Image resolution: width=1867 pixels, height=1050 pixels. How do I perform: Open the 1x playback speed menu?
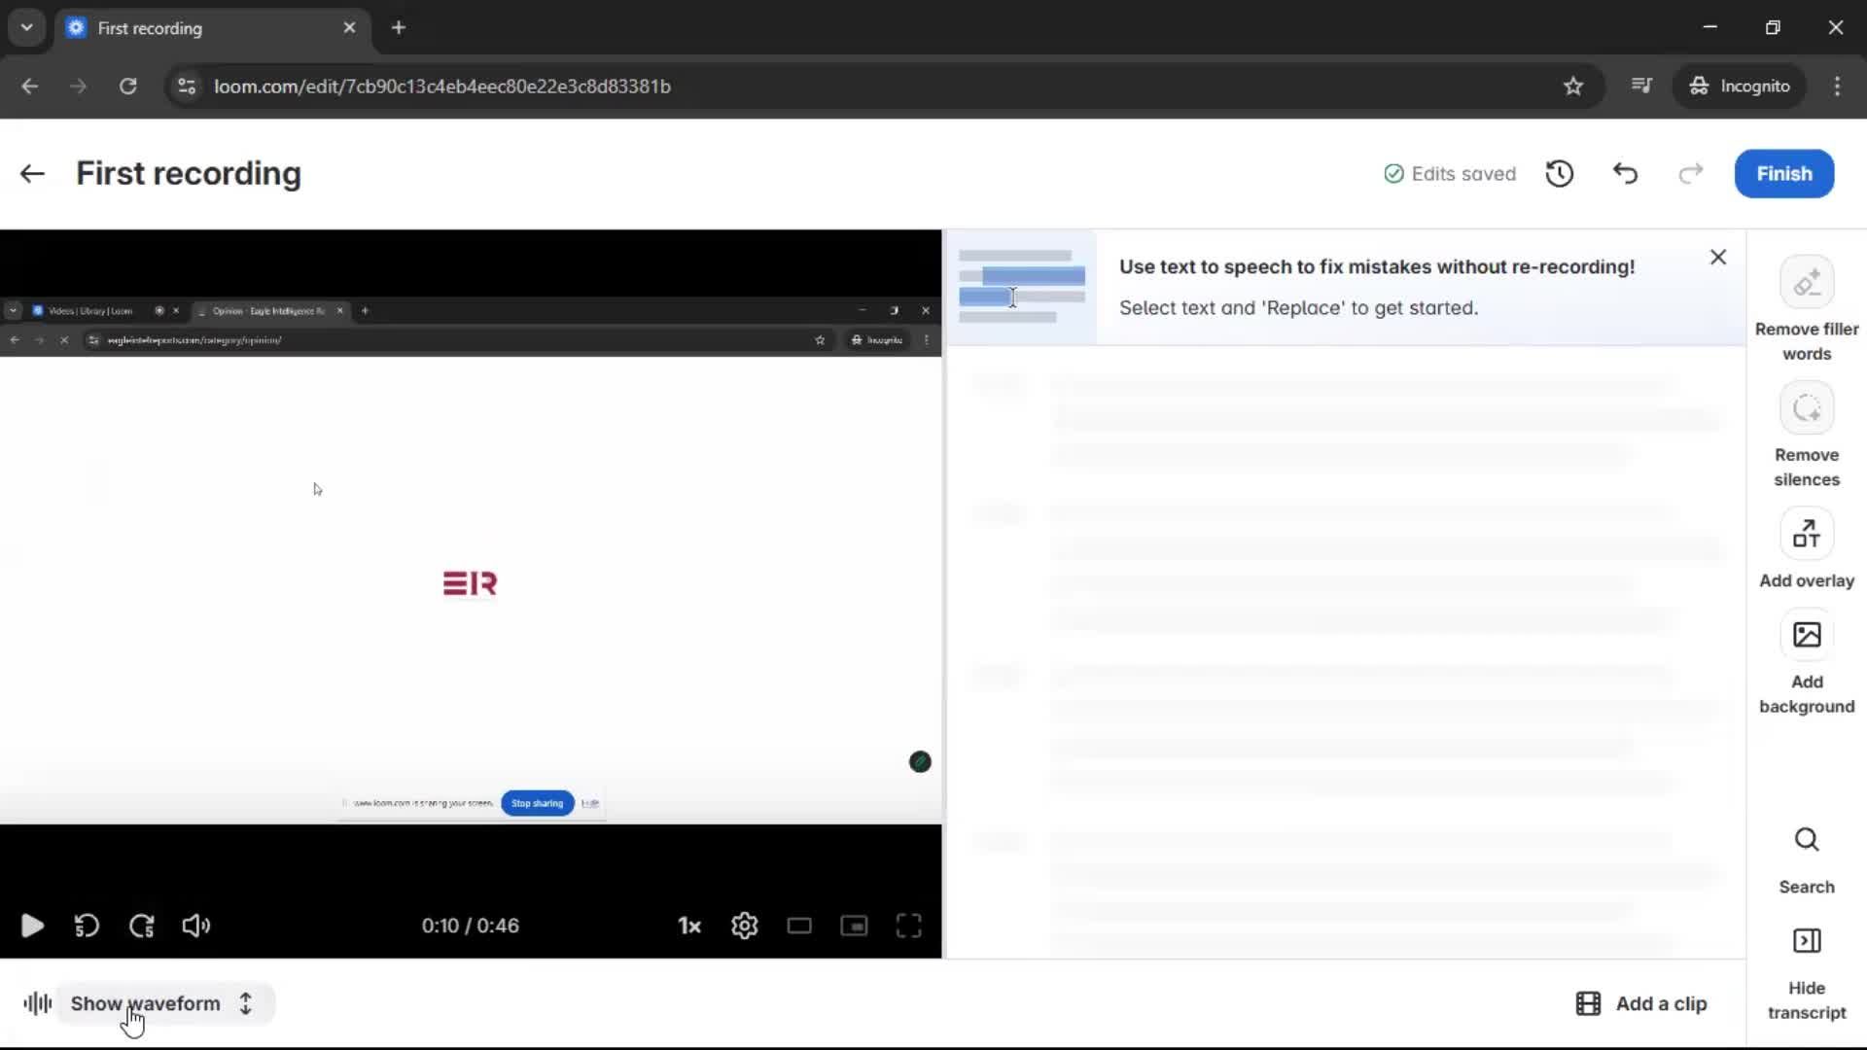689,926
